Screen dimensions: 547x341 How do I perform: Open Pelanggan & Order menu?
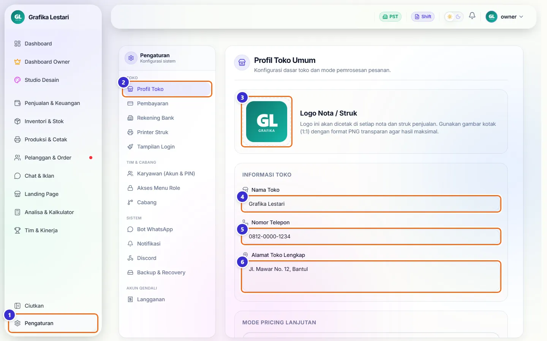click(53, 158)
